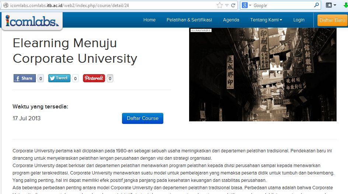The image size is (348, 194).
Task: Bookmark this page with the star icon
Action: coord(220,6)
